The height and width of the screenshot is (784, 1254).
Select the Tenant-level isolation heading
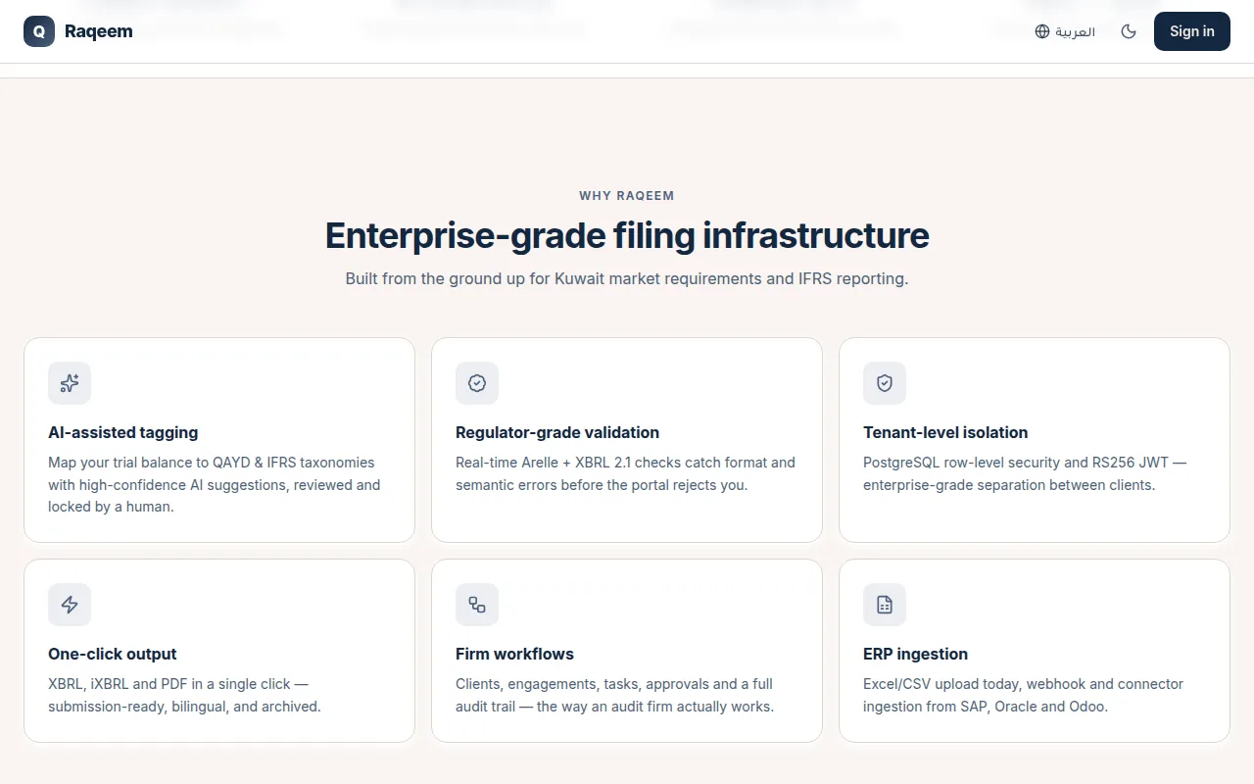[x=945, y=432]
